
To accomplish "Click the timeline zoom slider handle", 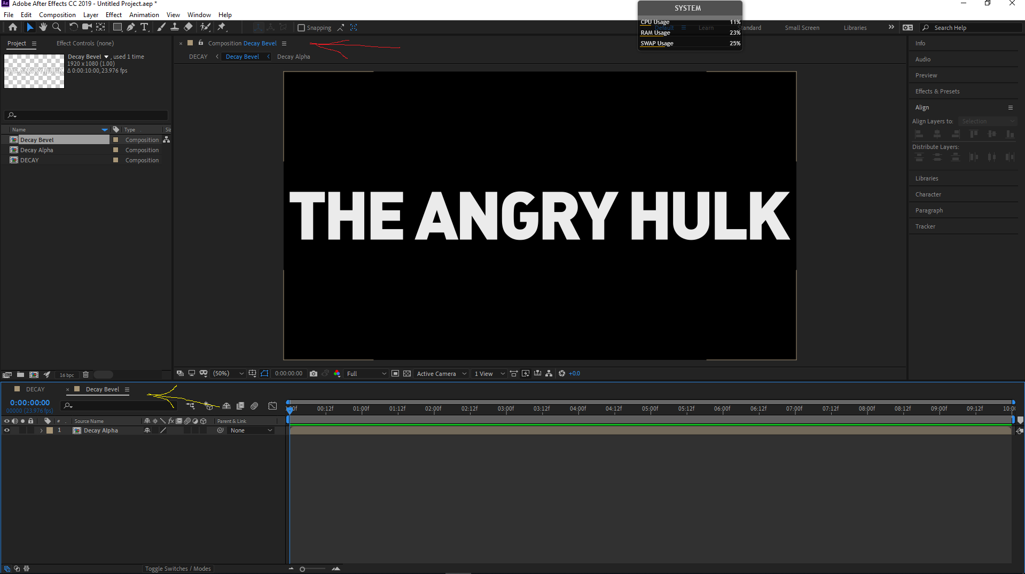I will [302, 569].
